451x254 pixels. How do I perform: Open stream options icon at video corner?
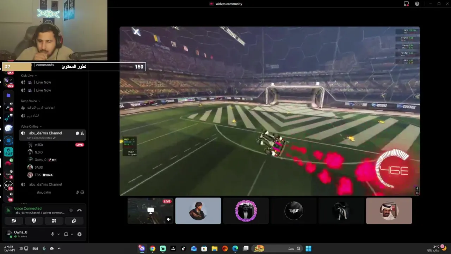coord(417,193)
